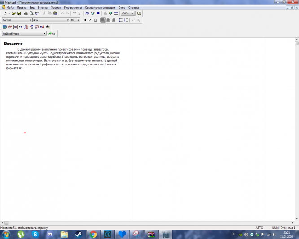The width and height of the screenshot is (299, 239).
Task: Click the Insert Unit measuring cup icon
Action: pyautogui.click(x=92, y=13)
